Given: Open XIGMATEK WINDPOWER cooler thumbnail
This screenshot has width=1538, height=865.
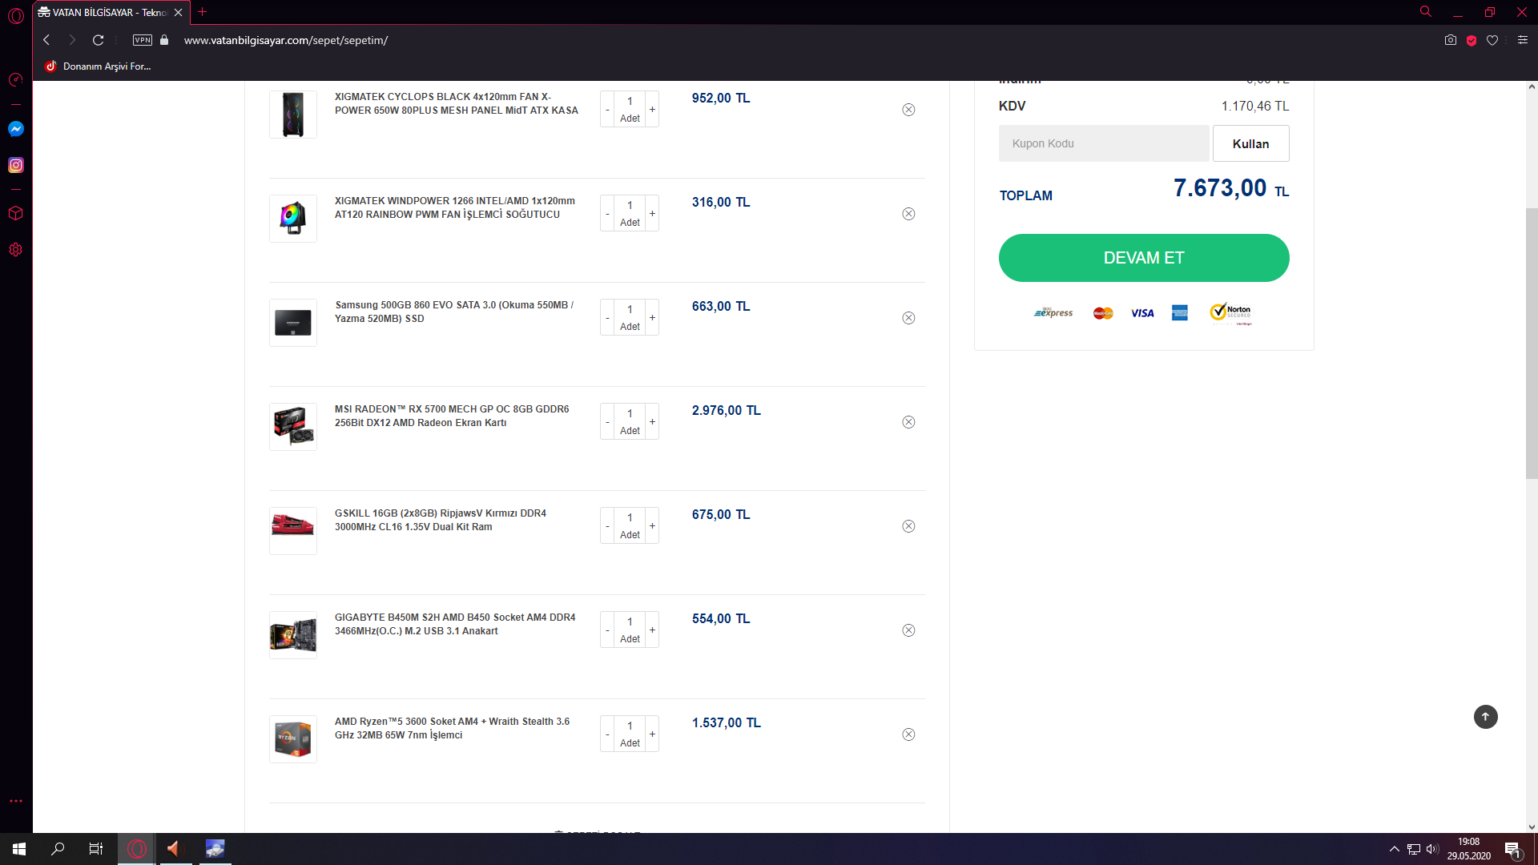Looking at the screenshot, I should [293, 219].
